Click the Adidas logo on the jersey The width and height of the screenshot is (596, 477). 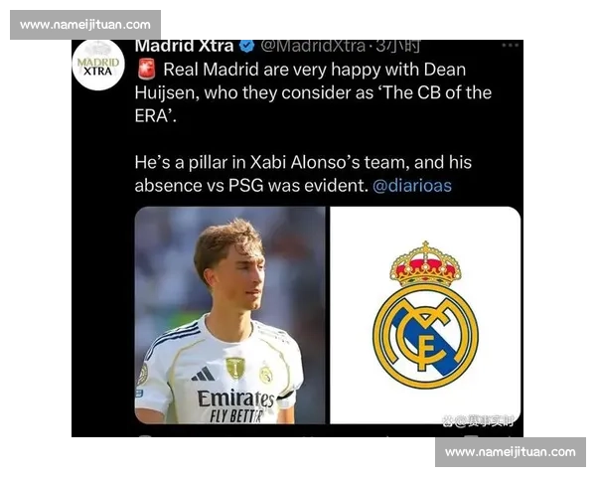pyautogui.click(x=203, y=374)
